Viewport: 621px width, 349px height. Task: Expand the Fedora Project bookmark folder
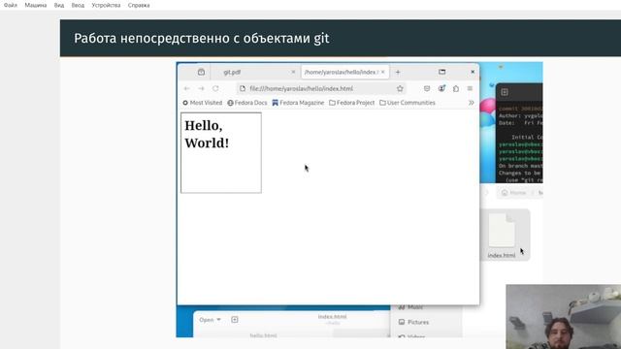point(351,103)
